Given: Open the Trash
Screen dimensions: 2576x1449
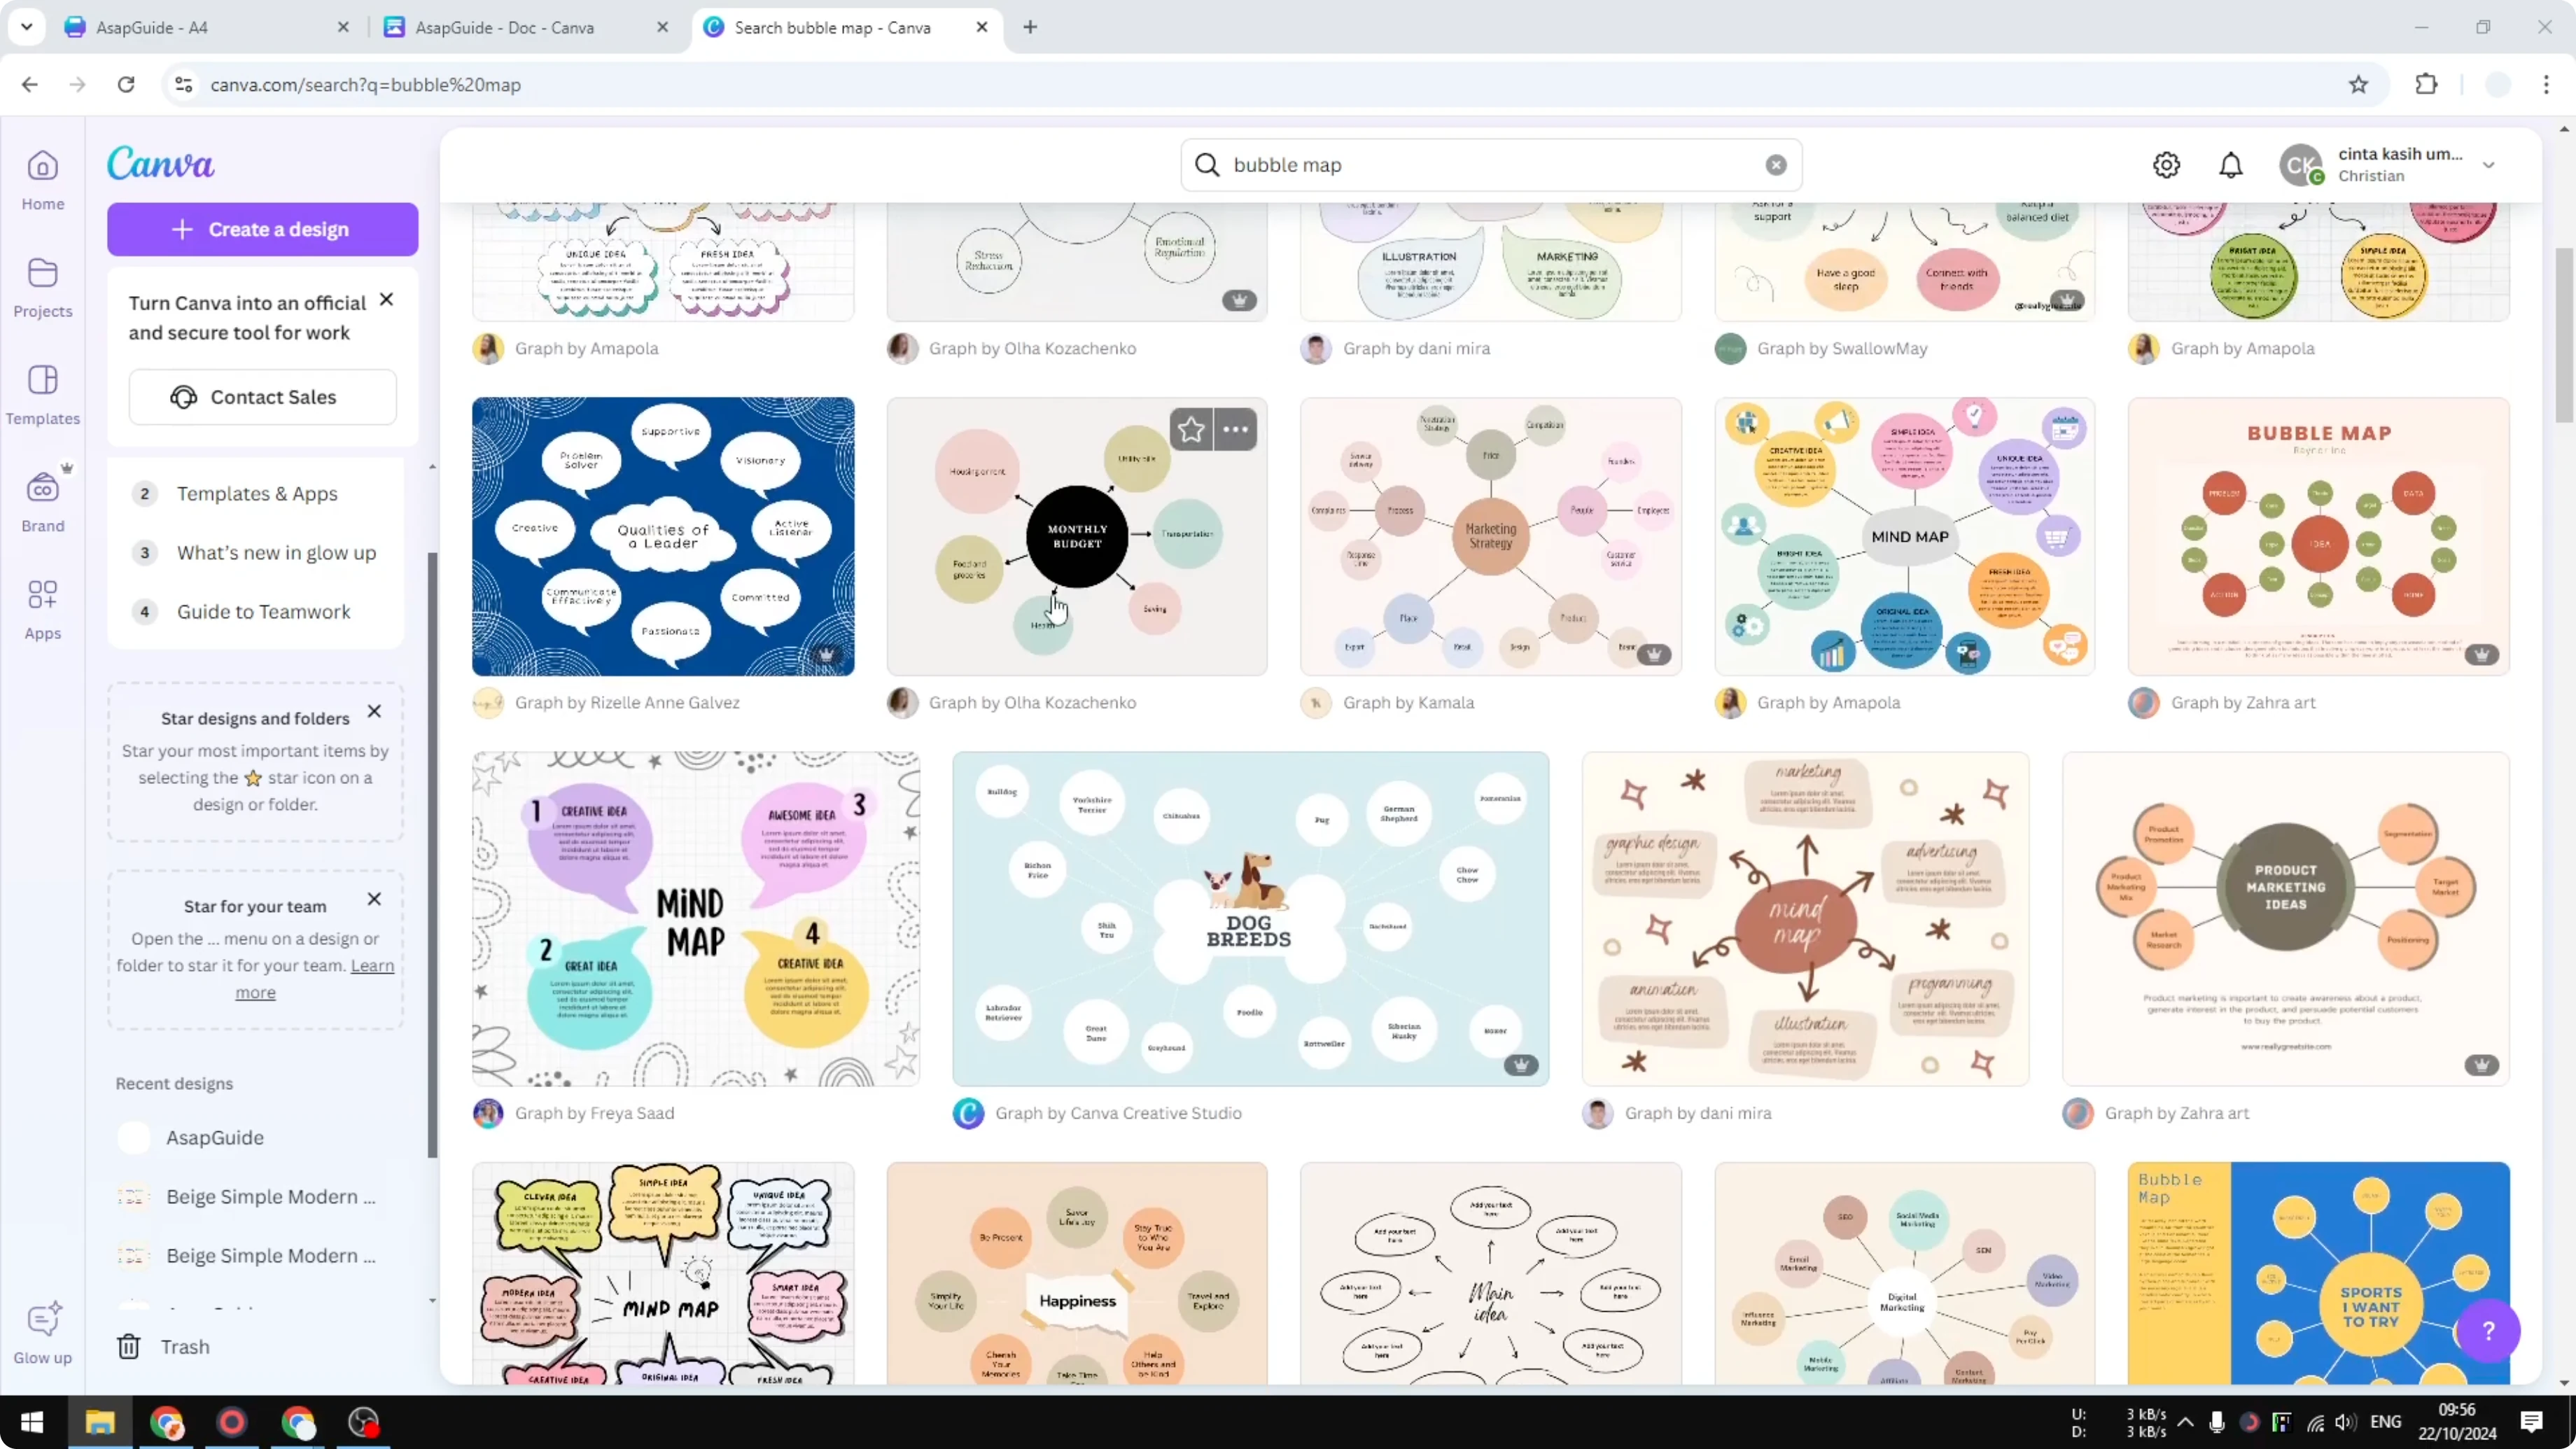Looking at the screenshot, I should (x=185, y=1346).
